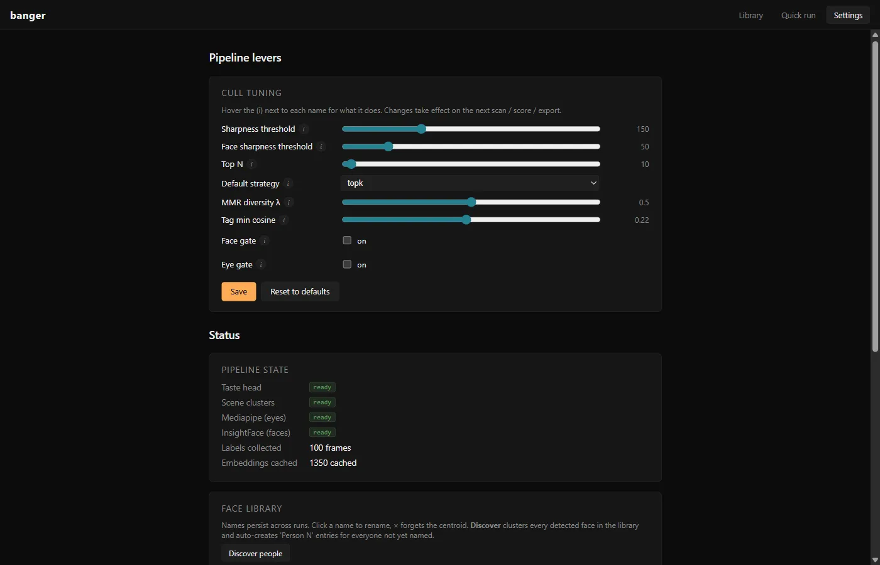Click the info icon beside Default strategy
880x565 pixels.
pyautogui.click(x=289, y=184)
